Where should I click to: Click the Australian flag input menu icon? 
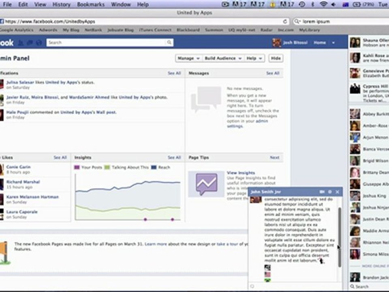(345, 4)
